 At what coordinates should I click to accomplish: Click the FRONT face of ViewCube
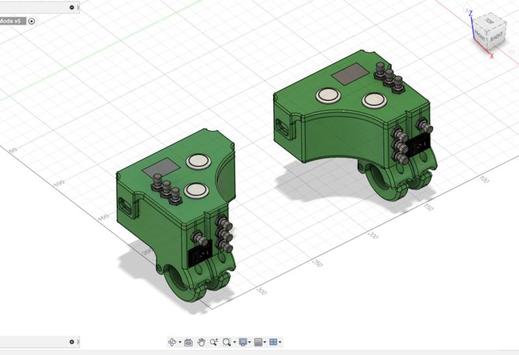pyautogui.click(x=480, y=35)
